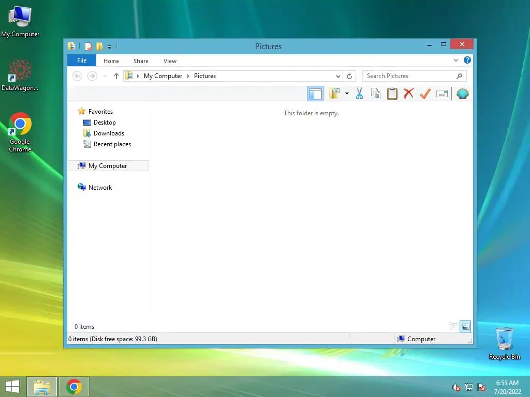This screenshot has height=397, width=530.
Task: Click the Action Center flag tray icon
Action: pos(481,387)
